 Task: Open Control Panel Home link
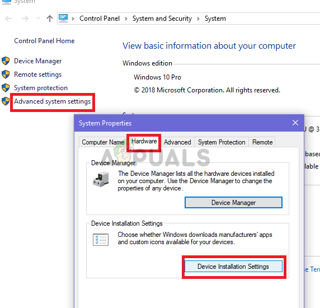[44, 41]
